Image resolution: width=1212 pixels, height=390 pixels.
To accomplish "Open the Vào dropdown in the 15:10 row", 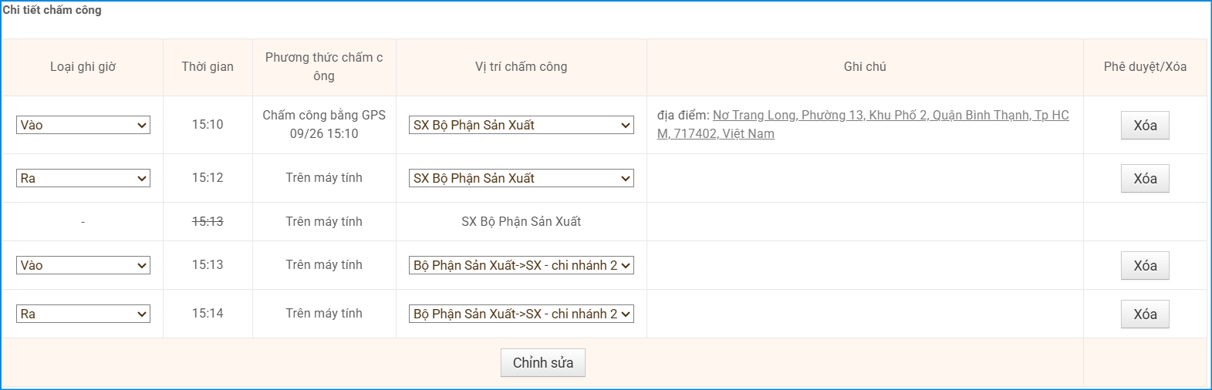I will point(83,125).
